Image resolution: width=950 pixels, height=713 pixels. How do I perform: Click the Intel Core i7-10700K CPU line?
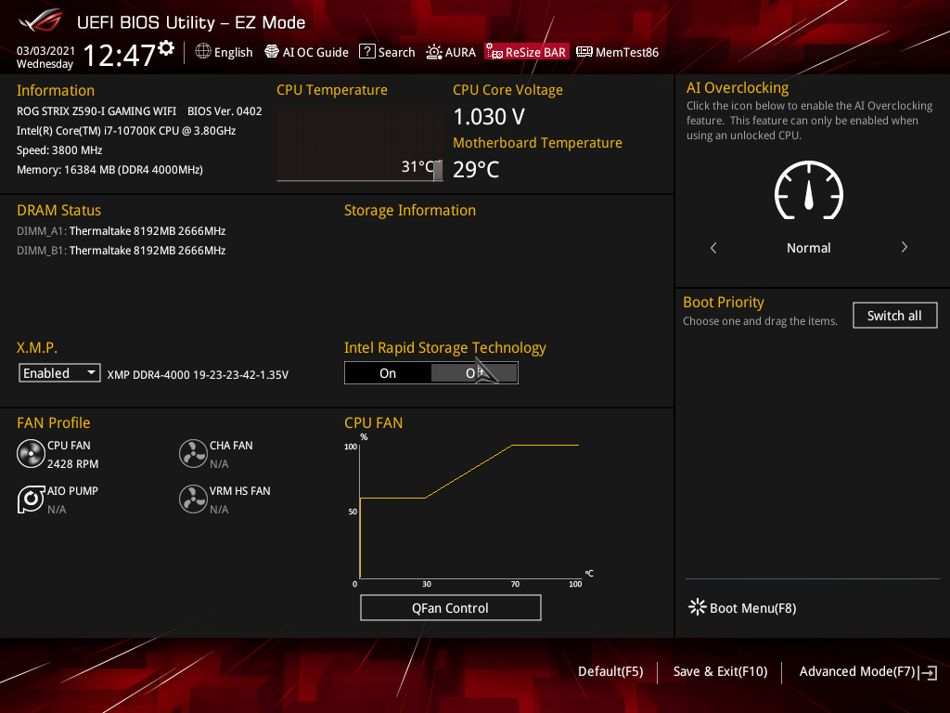126,130
